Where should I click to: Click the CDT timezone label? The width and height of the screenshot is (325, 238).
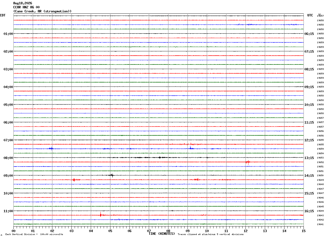3,15
